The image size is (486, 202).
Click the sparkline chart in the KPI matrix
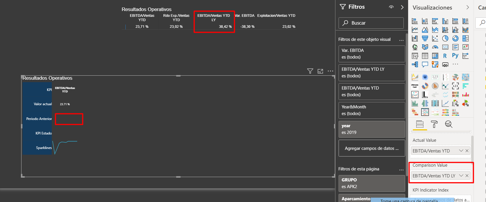pos(65,147)
